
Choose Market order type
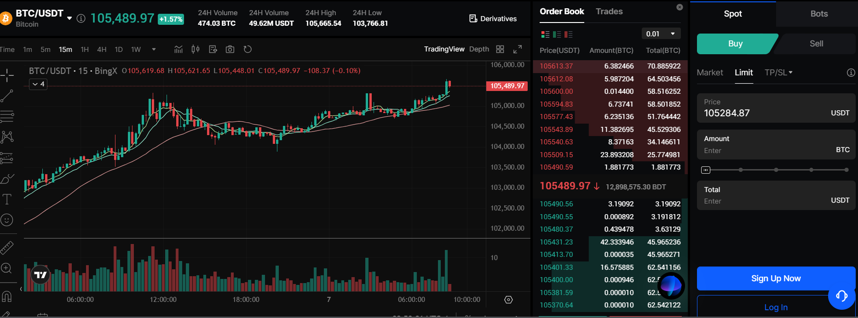coord(710,73)
